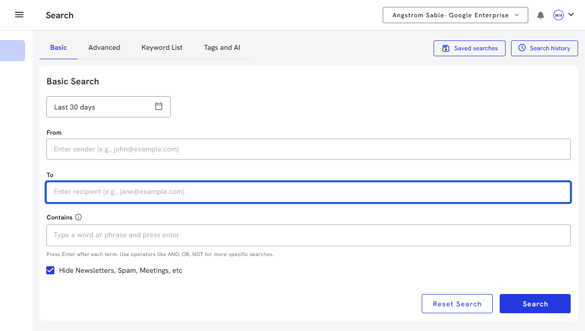Screen dimensions: 585x331
Task: Click the MH user avatar
Action: pyautogui.click(x=558, y=15)
